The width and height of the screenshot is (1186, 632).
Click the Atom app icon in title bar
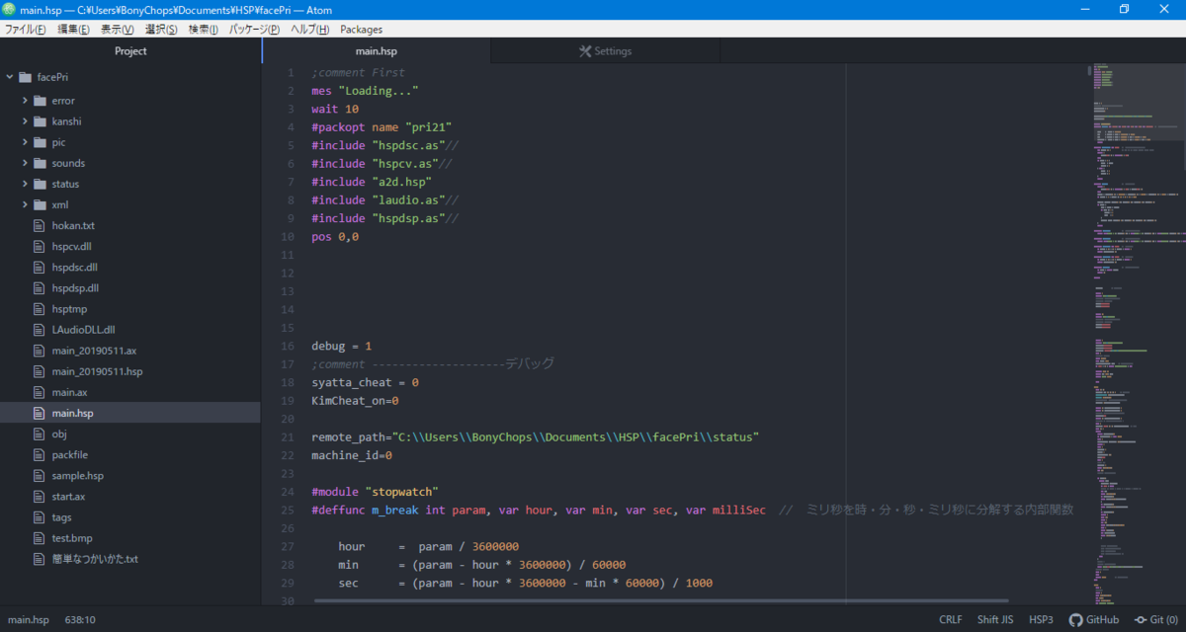9,9
